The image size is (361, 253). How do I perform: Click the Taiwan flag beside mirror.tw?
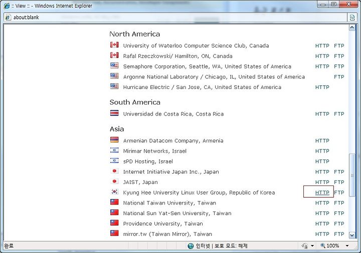click(114, 233)
